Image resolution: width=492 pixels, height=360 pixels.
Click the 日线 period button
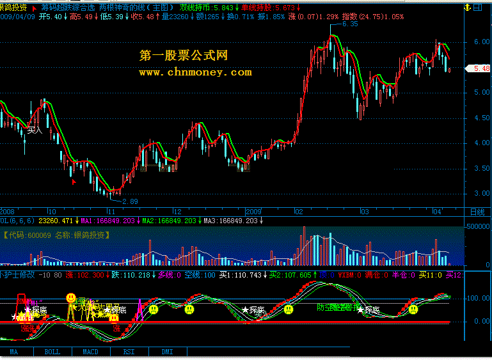[477, 212]
